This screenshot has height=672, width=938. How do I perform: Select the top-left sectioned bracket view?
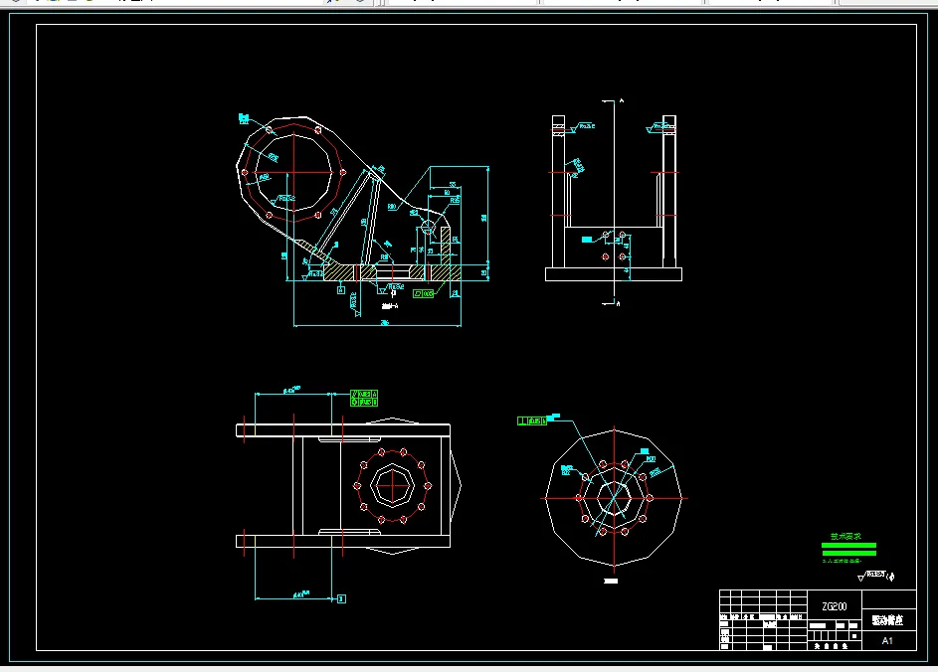363,220
